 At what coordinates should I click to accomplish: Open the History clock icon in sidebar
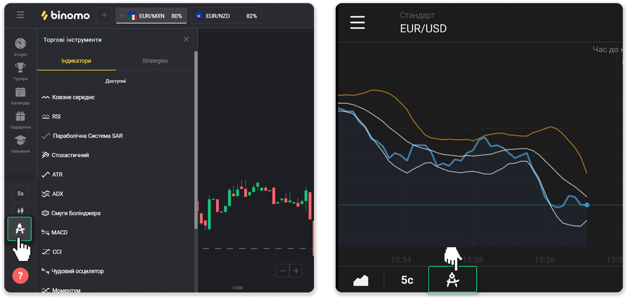tap(20, 44)
